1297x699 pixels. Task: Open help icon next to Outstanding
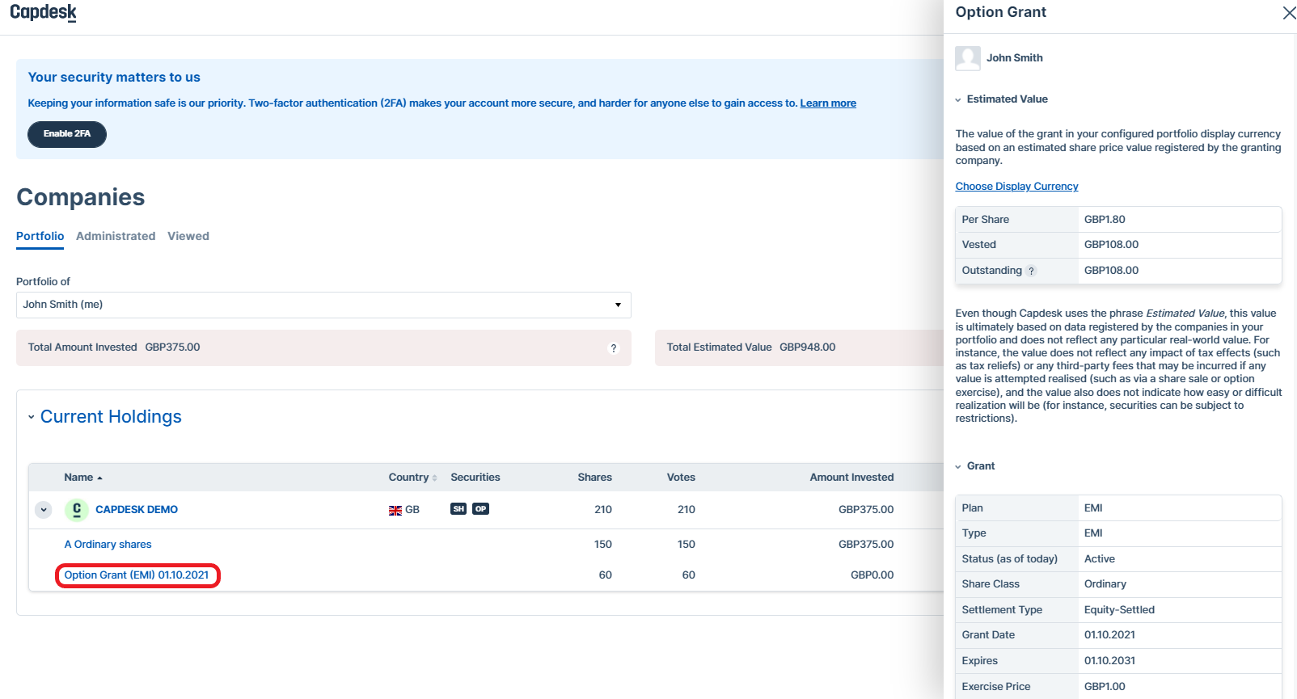(x=1031, y=271)
